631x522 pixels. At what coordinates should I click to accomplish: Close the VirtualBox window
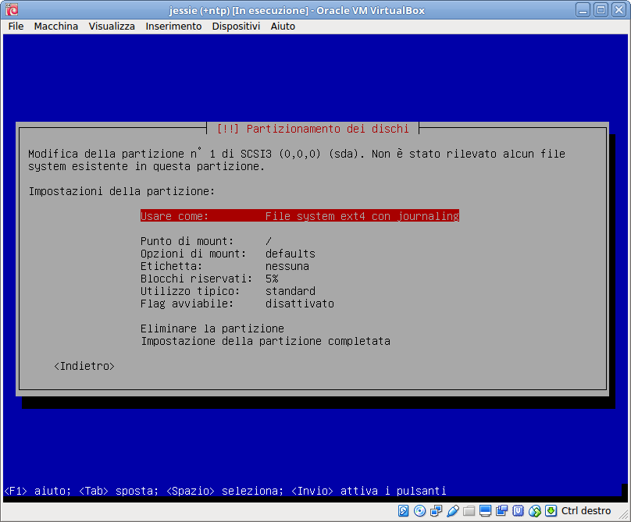[x=619, y=10]
